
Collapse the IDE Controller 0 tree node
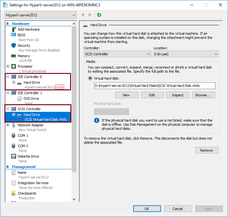point(8,77)
